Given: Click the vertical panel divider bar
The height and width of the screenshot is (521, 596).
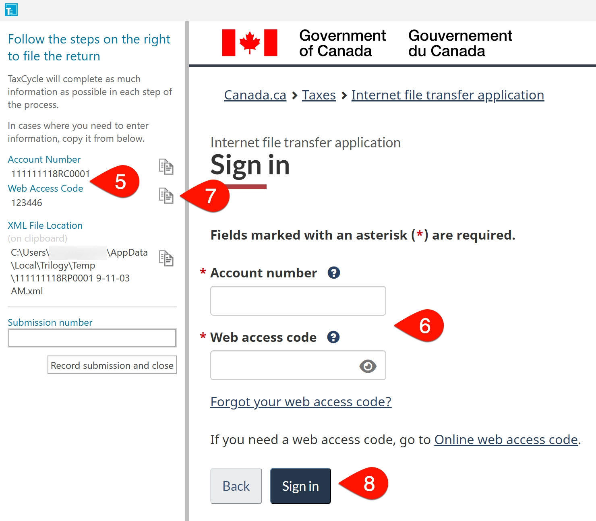Looking at the screenshot, I should (x=187, y=270).
